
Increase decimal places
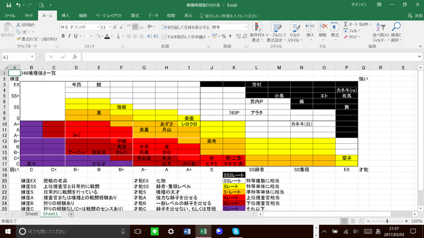click(x=238, y=36)
